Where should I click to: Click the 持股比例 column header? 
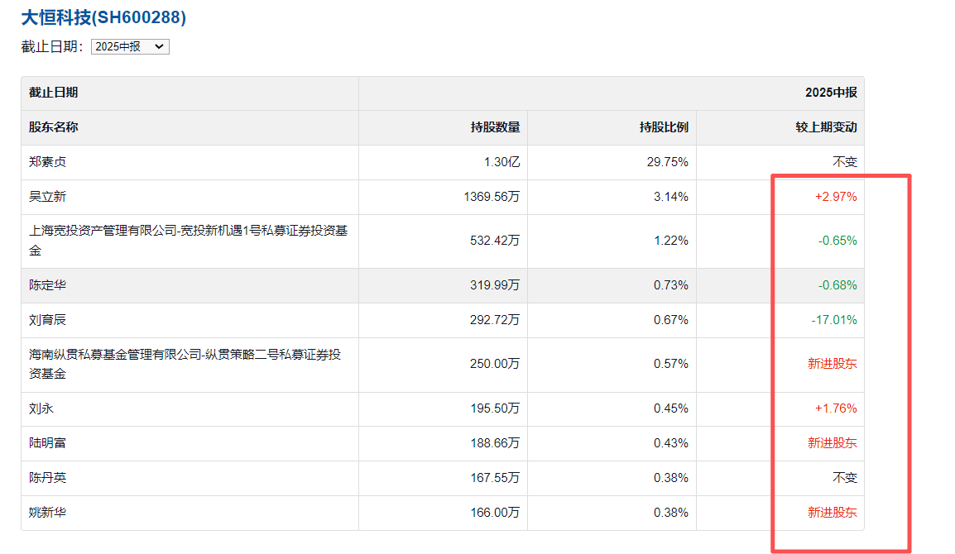[x=664, y=127]
